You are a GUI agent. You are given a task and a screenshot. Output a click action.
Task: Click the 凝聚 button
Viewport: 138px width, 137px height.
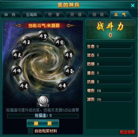[x=43, y=124]
